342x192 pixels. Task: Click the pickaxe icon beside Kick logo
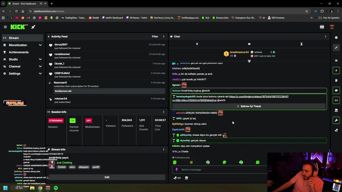(x=33, y=27)
